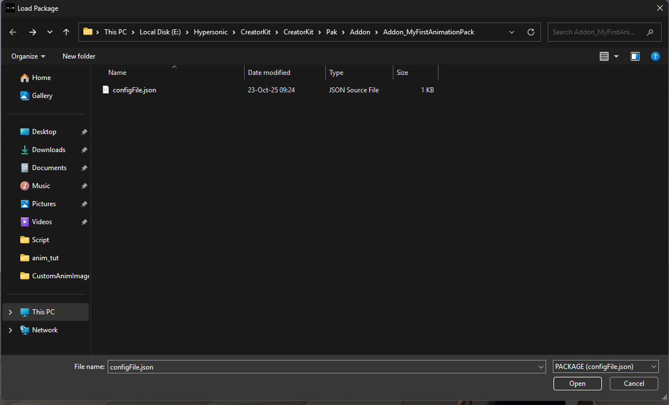Sort by the Date modified column
This screenshot has width=669, height=405.
269,73
